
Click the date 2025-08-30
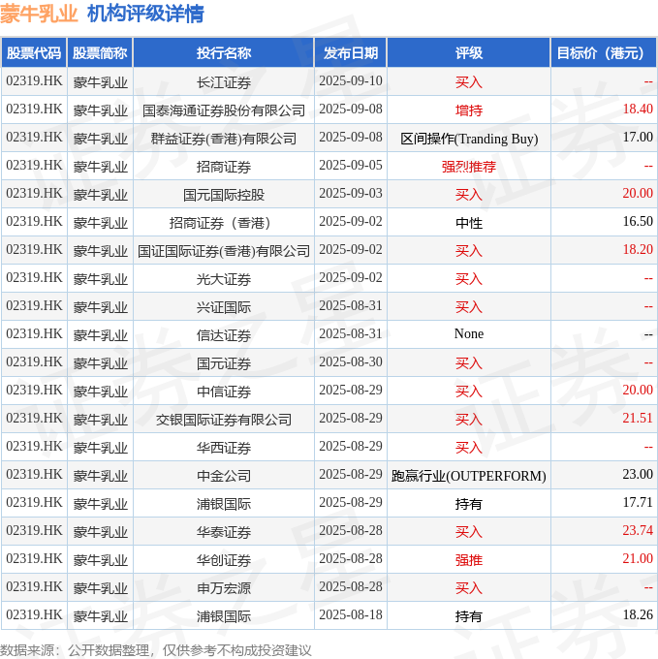351,361
